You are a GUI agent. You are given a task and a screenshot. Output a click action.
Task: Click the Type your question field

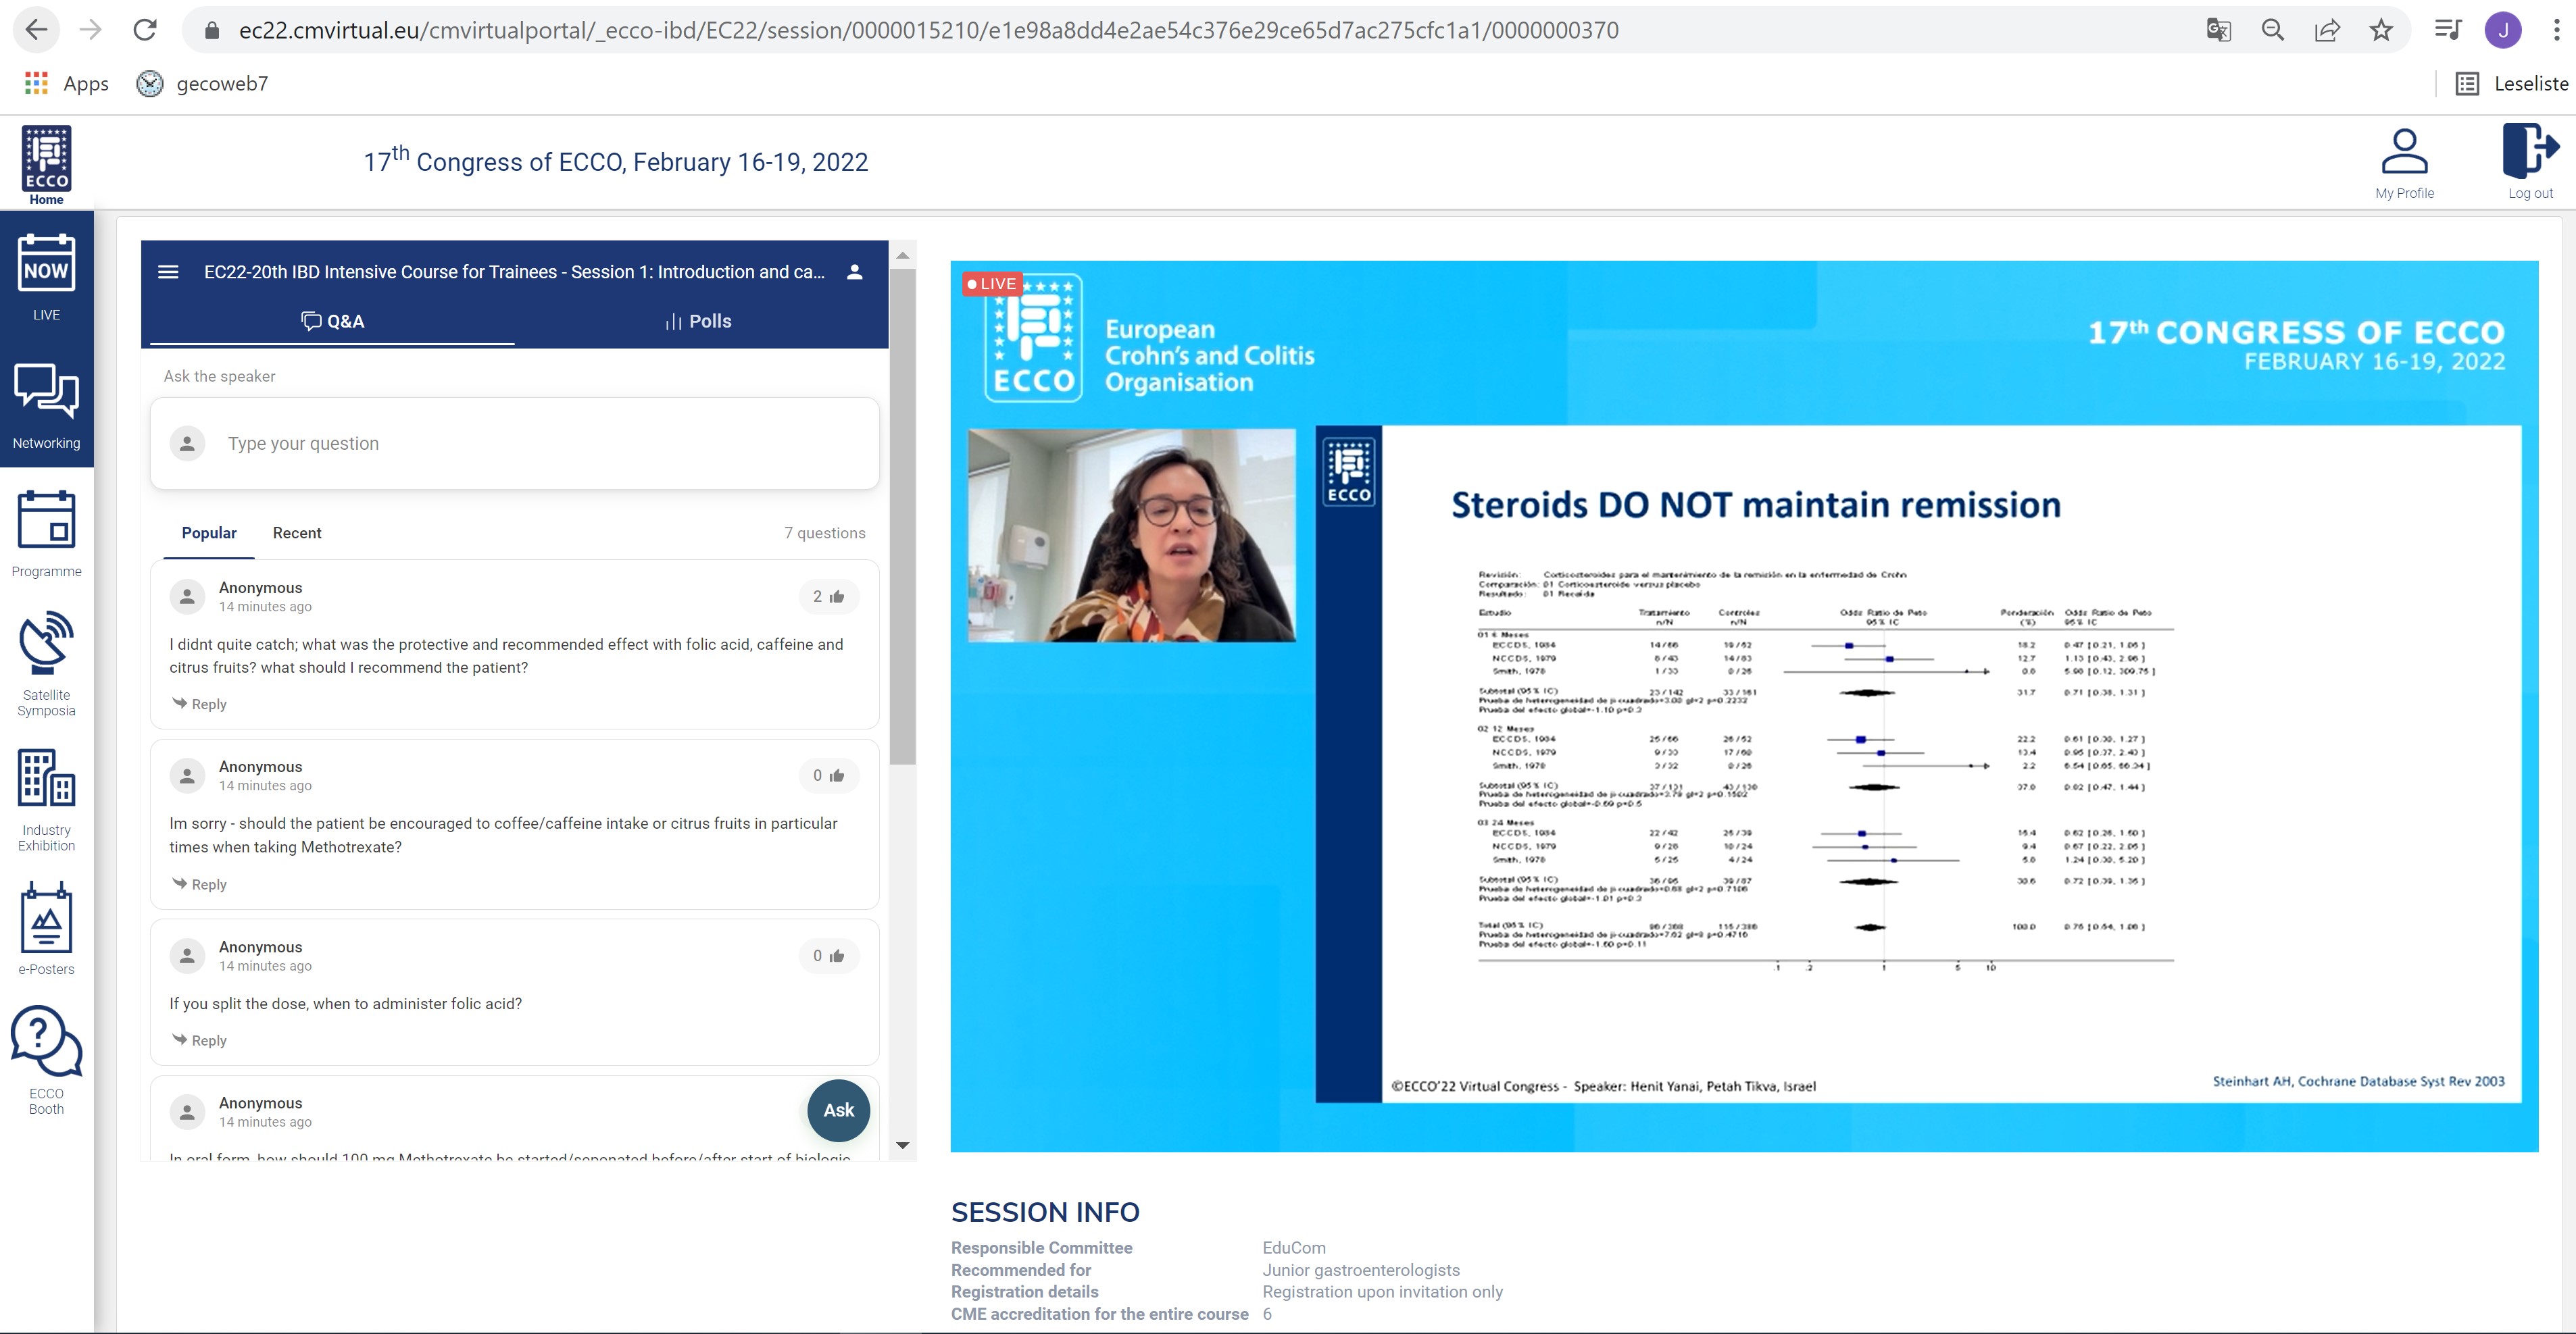(514, 444)
